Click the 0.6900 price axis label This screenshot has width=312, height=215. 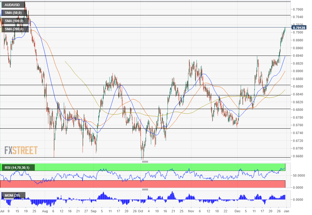[x=298, y=71]
